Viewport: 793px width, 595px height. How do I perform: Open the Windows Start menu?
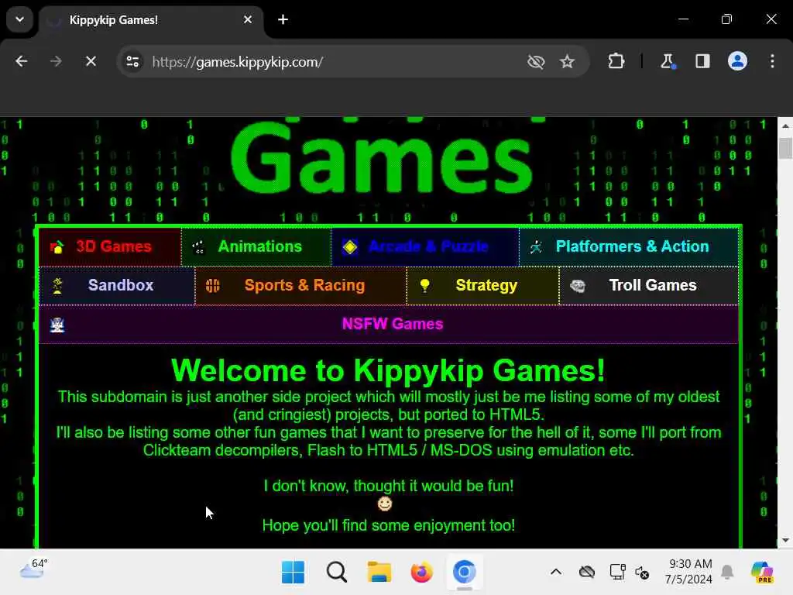point(293,573)
